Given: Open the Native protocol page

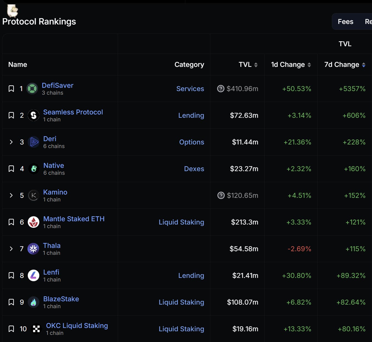Looking at the screenshot, I should coord(54,165).
